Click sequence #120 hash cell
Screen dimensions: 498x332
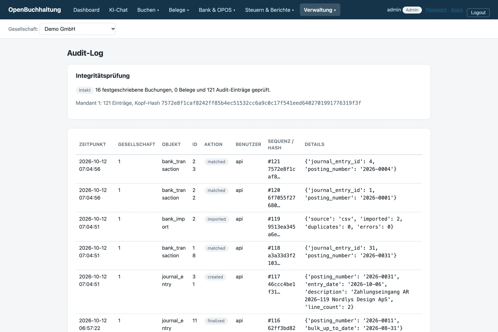(282, 198)
